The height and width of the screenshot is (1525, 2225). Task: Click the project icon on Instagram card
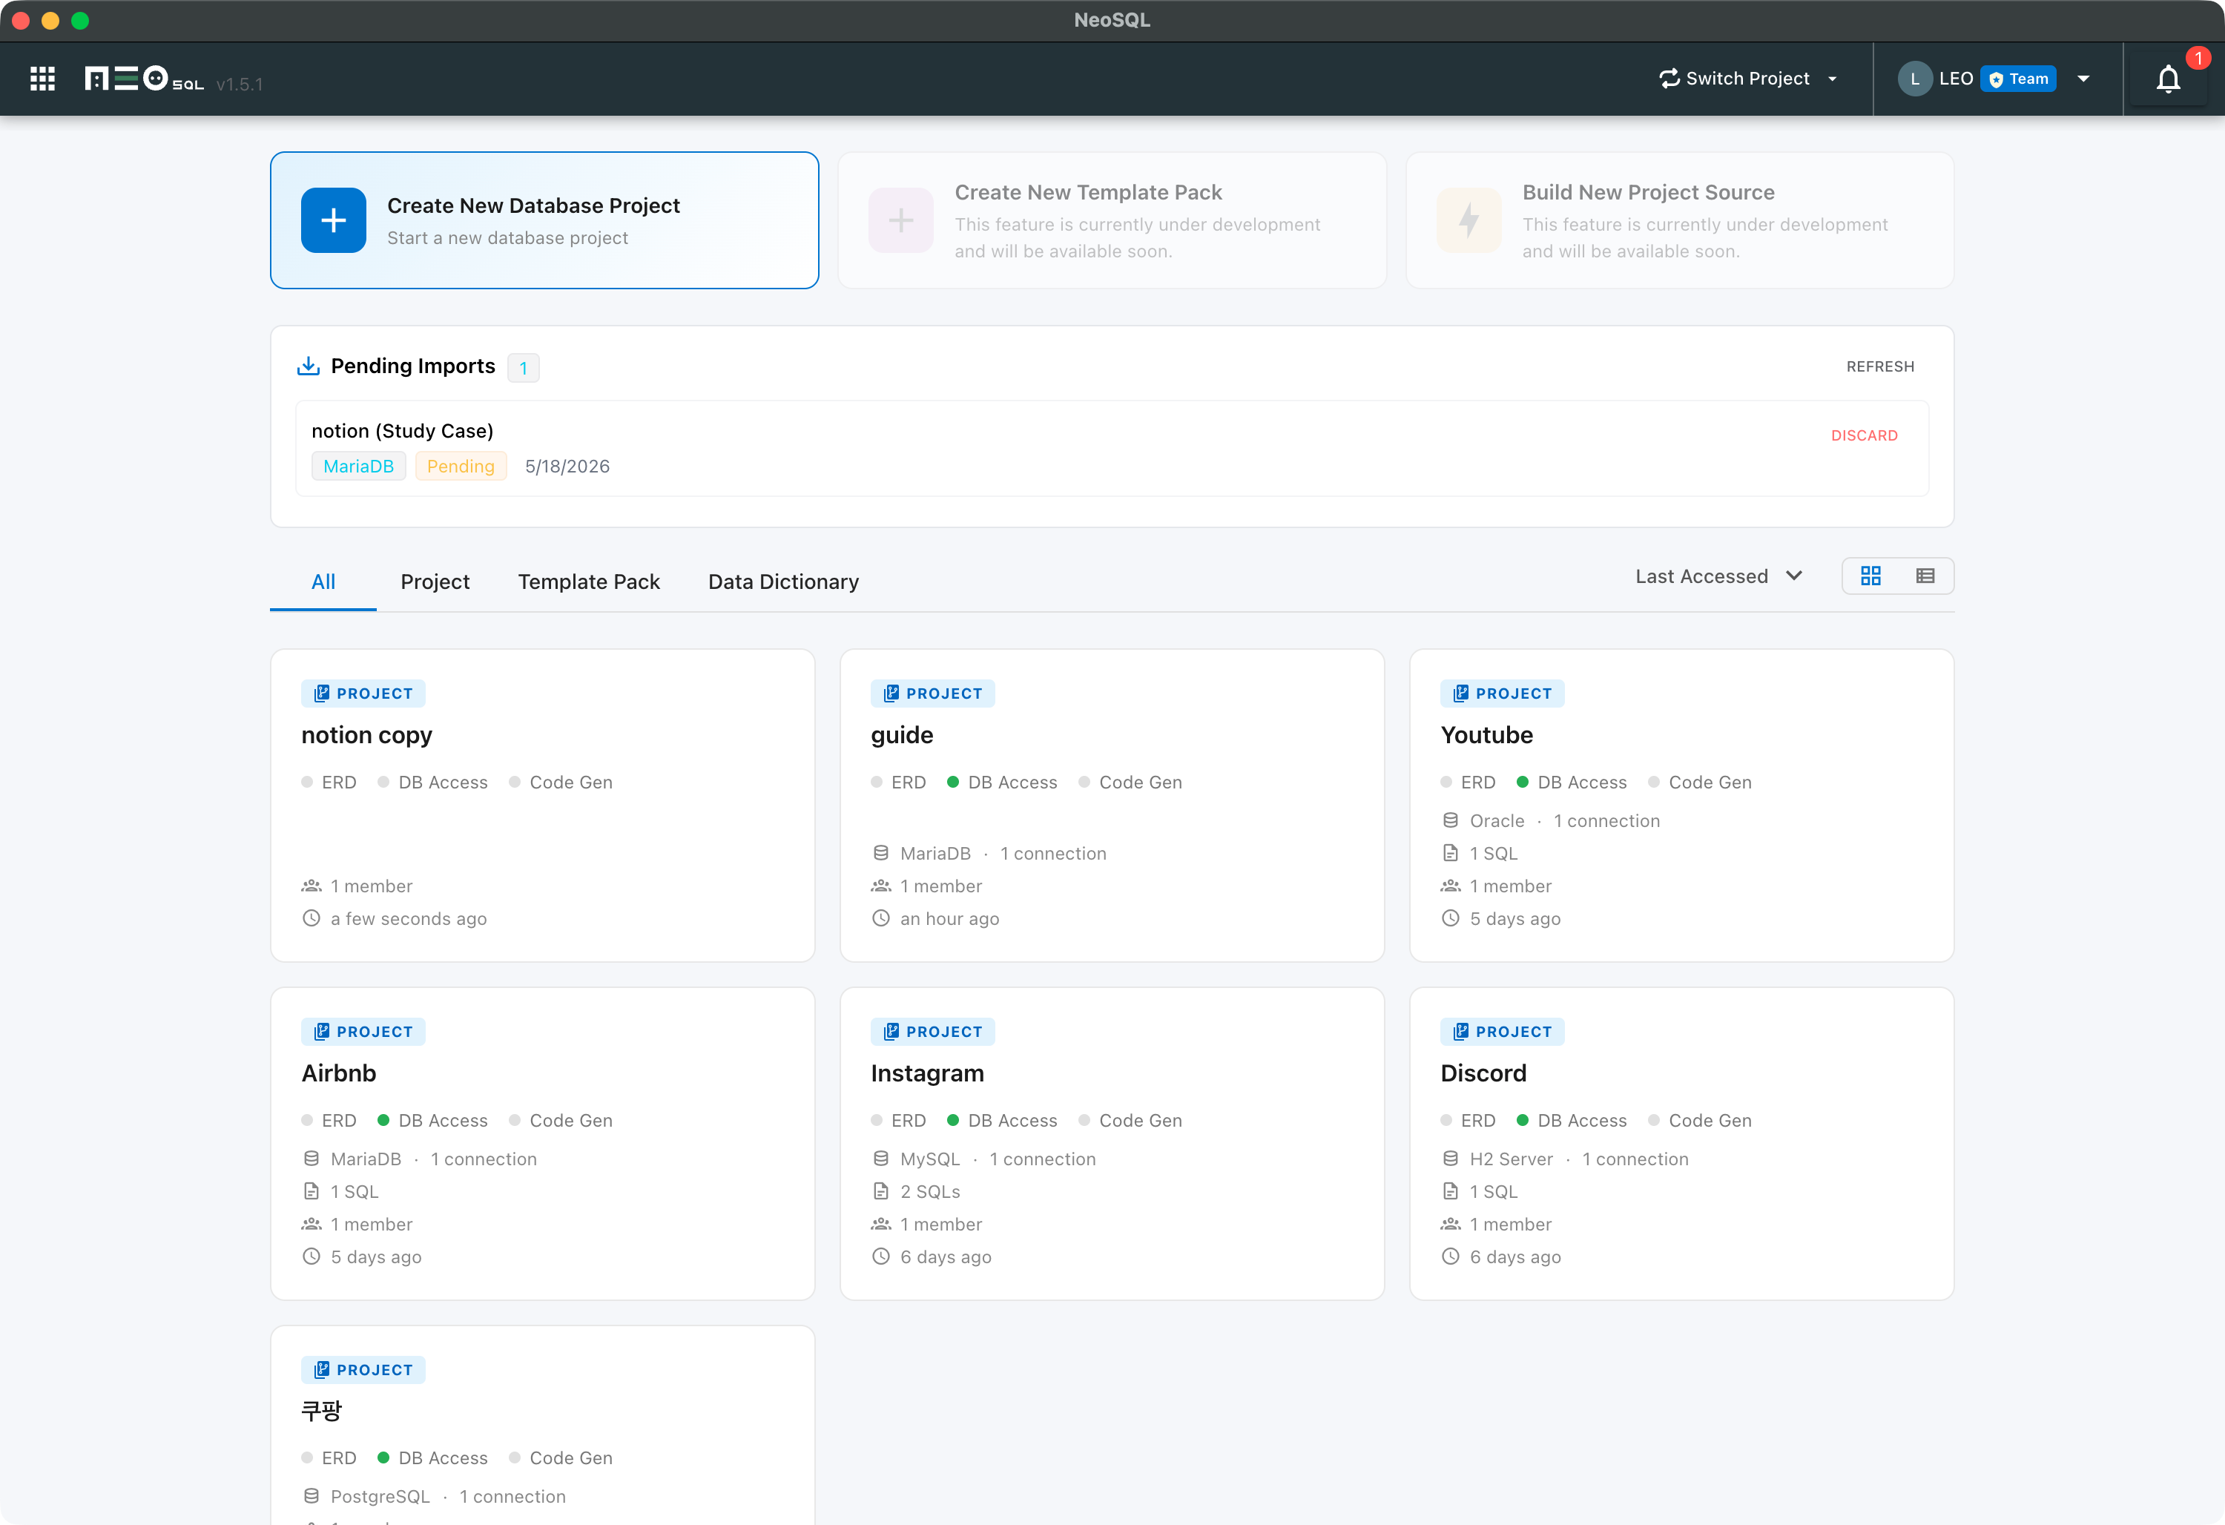coord(891,1031)
